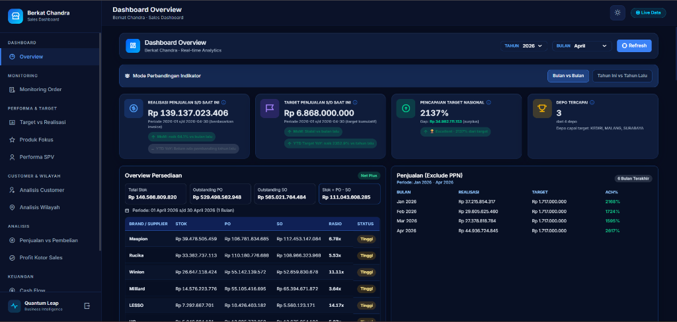Image resolution: width=677 pixels, height=322 pixels.
Task: Click the Live Data status badge
Action: (x=648, y=13)
